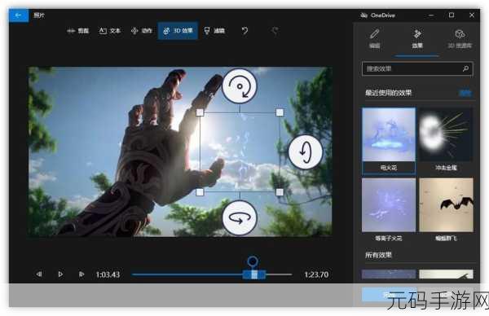The image size is (489, 316).
Task: Click the all effects (所有效果) heading
Action: pos(378,255)
